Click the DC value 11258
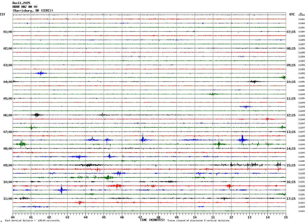Screen dimensions: 306x224 [x=301, y=40]
